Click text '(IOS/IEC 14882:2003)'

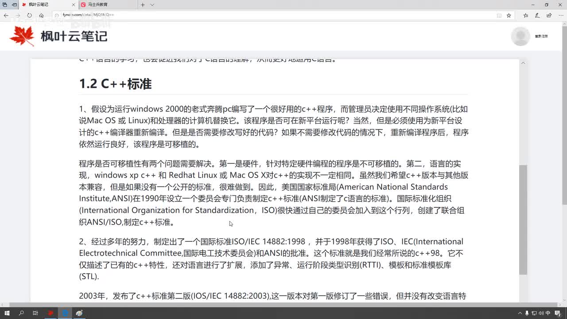point(230,296)
